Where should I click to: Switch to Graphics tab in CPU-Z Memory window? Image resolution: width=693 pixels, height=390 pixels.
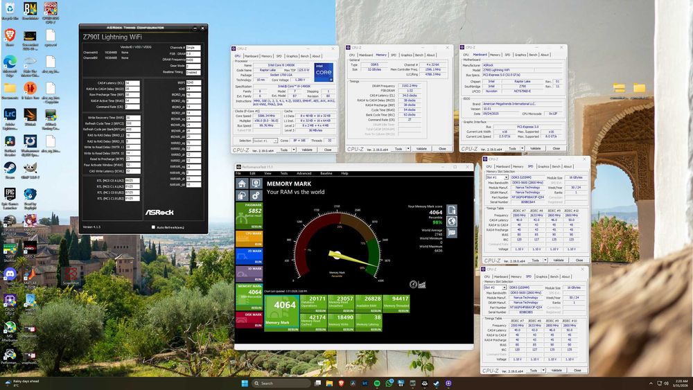[x=406, y=55]
